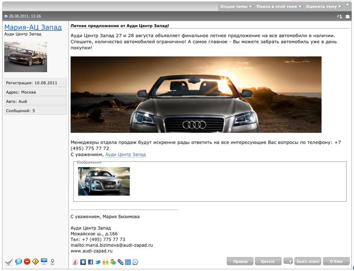This screenshot has width=354, height=271.
Task: Click the female gender symbol icon
Action: coord(52,262)
